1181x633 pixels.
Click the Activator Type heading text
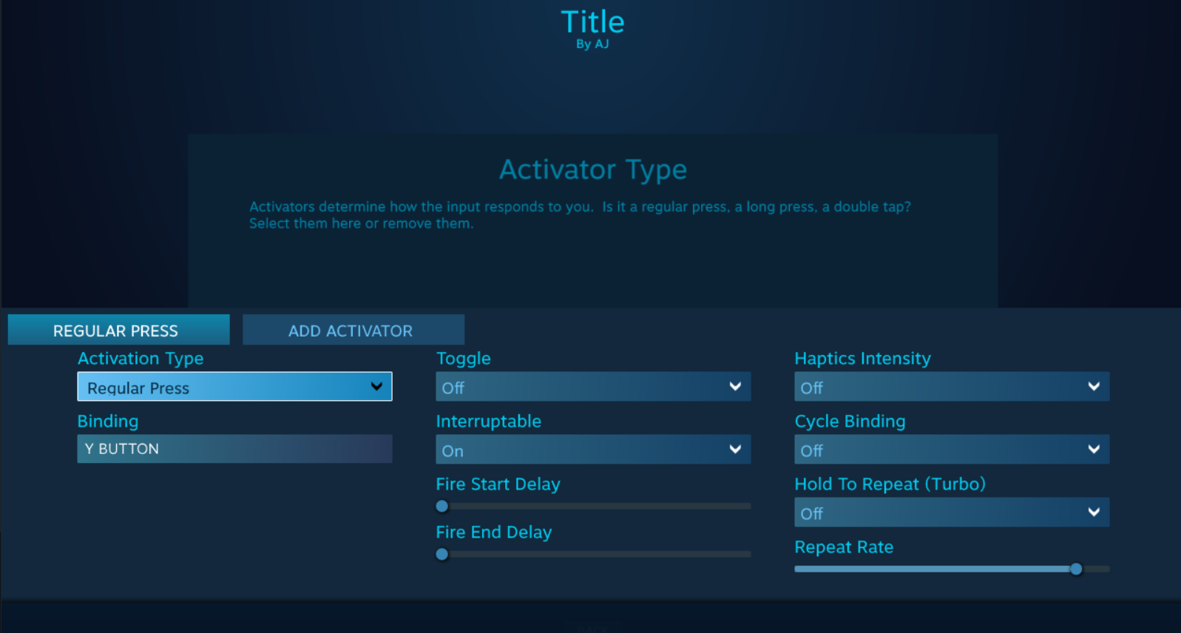point(593,170)
